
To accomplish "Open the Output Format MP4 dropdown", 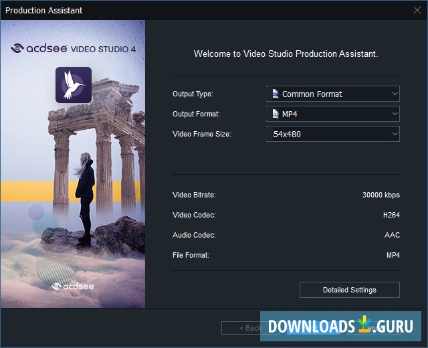I will [333, 114].
